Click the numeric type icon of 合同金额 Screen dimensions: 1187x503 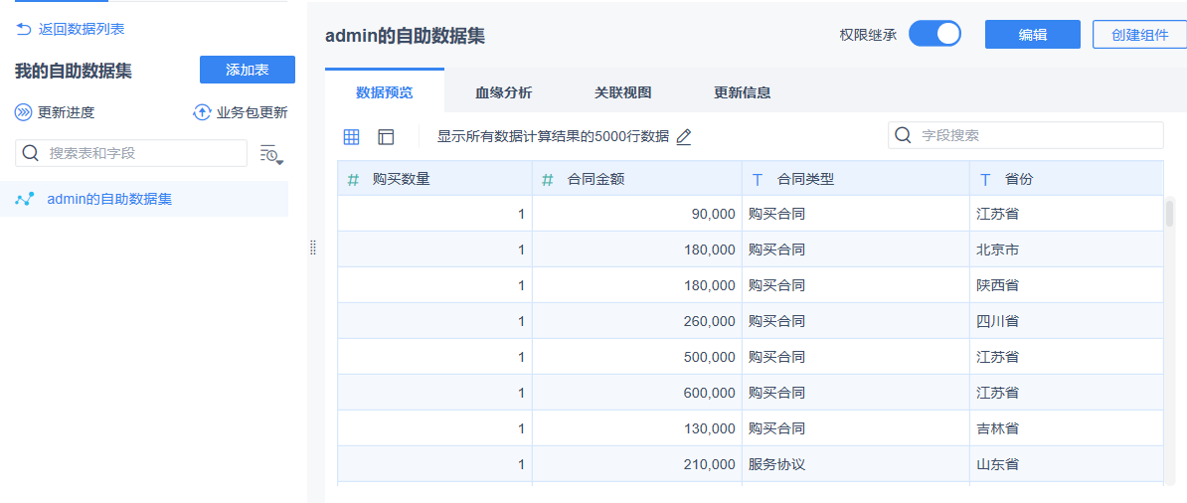548,180
